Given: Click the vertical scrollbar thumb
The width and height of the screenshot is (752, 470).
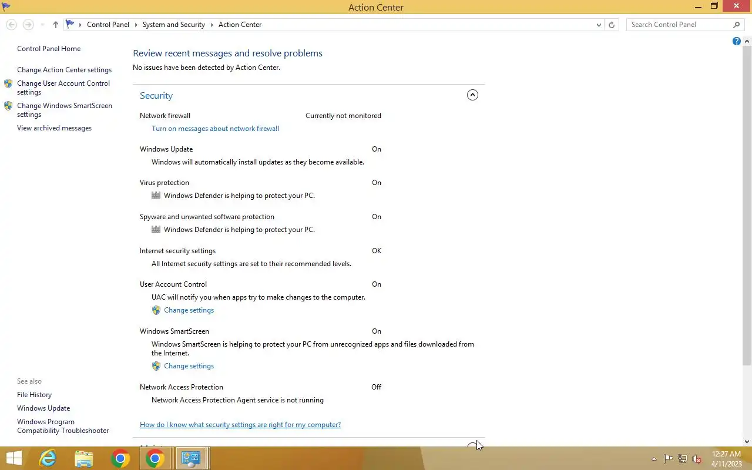Looking at the screenshot, I should 747,206.
